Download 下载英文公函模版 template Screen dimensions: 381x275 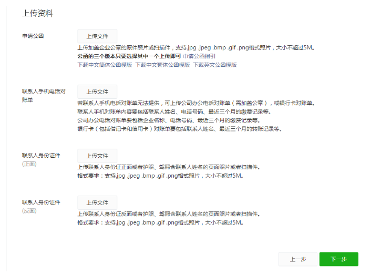[x=215, y=65]
